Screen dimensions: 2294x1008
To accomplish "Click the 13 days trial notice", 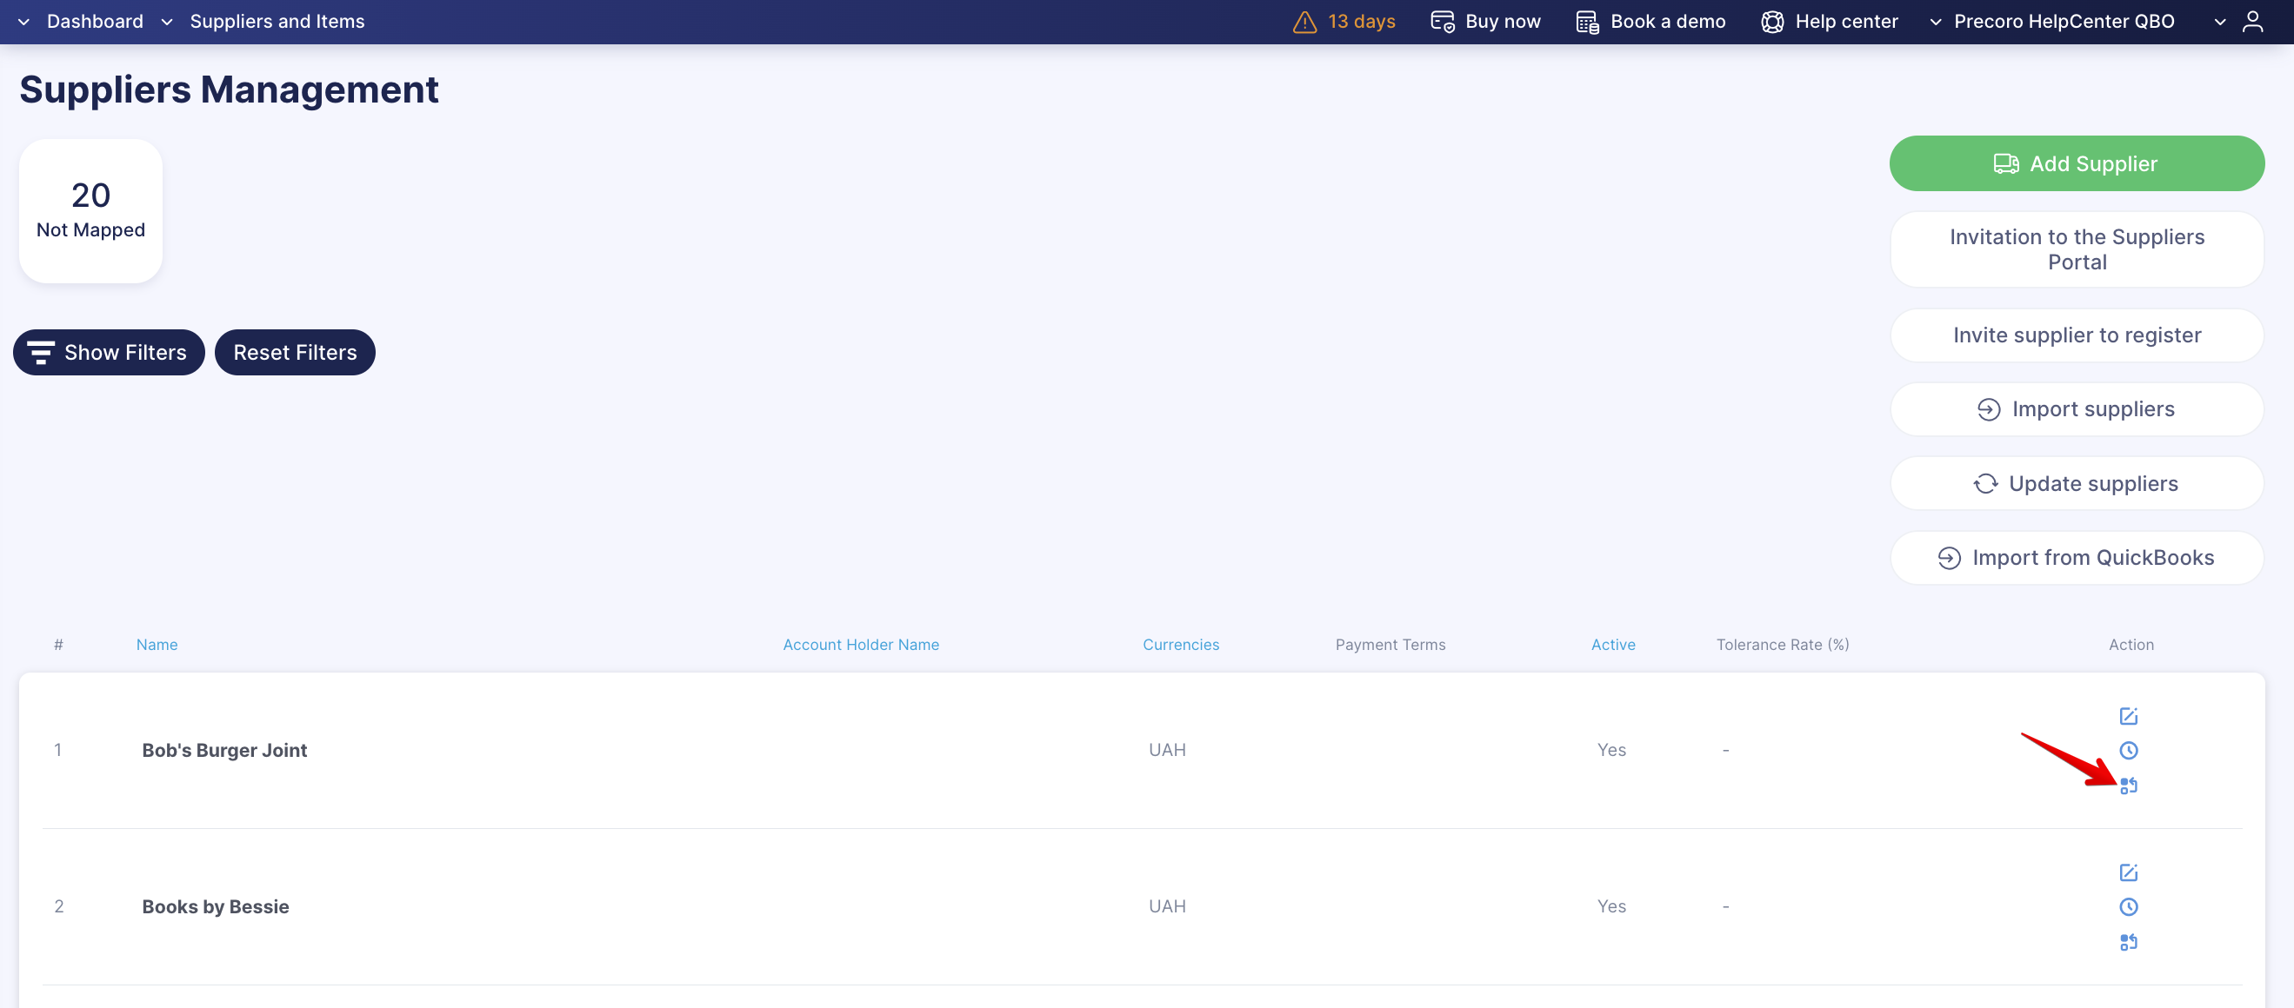I will pos(1362,22).
